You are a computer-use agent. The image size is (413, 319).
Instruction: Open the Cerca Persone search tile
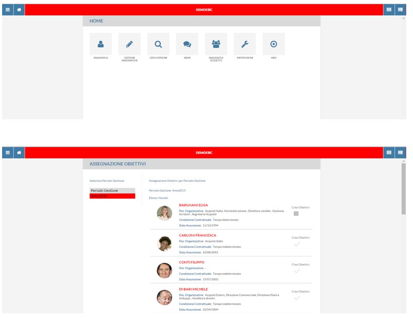coord(158,44)
